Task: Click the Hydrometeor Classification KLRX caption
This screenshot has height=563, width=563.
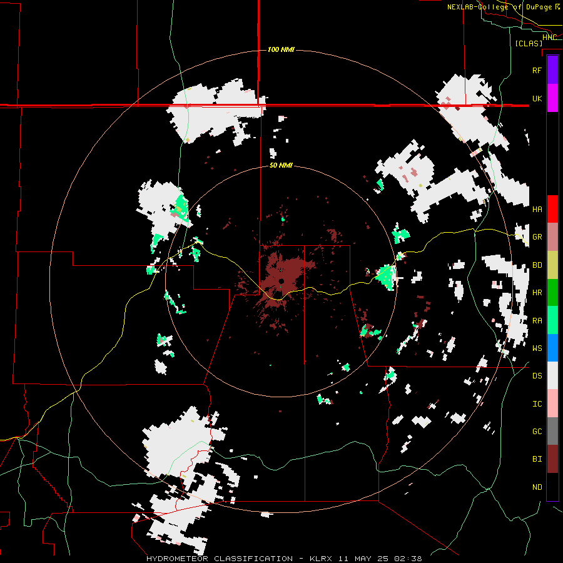Action: (284, 559)
